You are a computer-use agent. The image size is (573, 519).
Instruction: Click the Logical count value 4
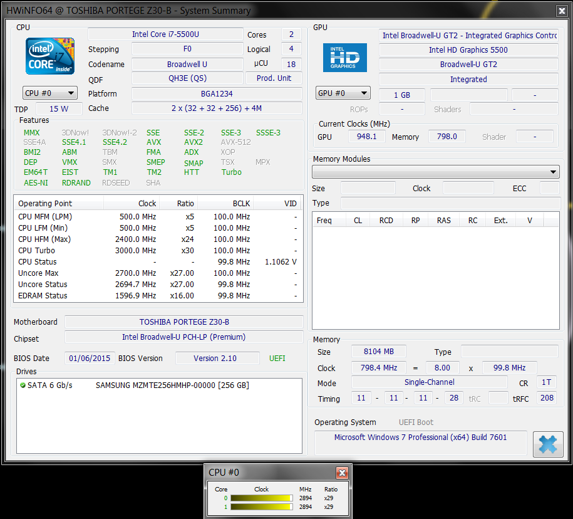(291, 49)
